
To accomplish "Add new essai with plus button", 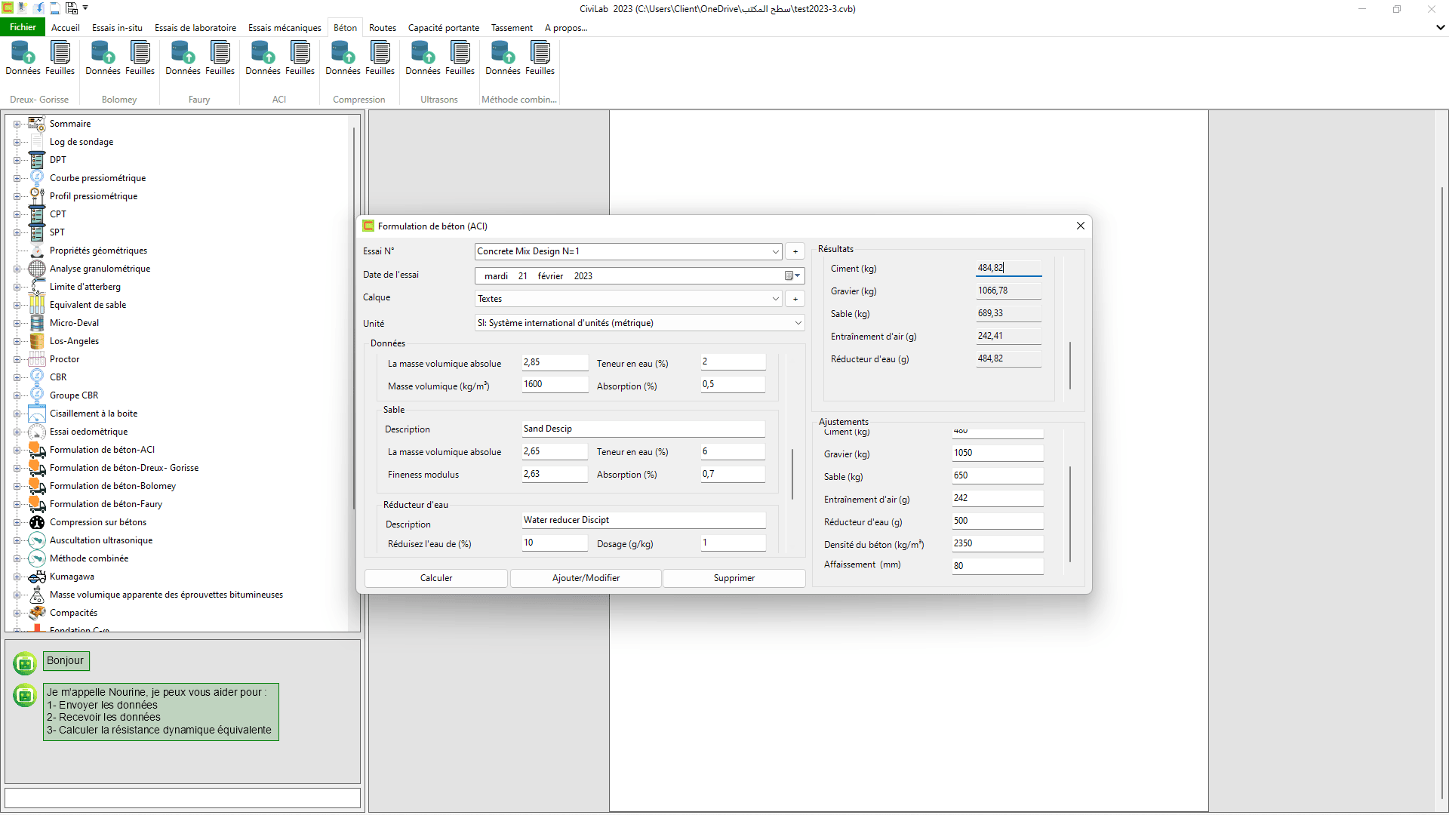I will click(x=795, y=252).
